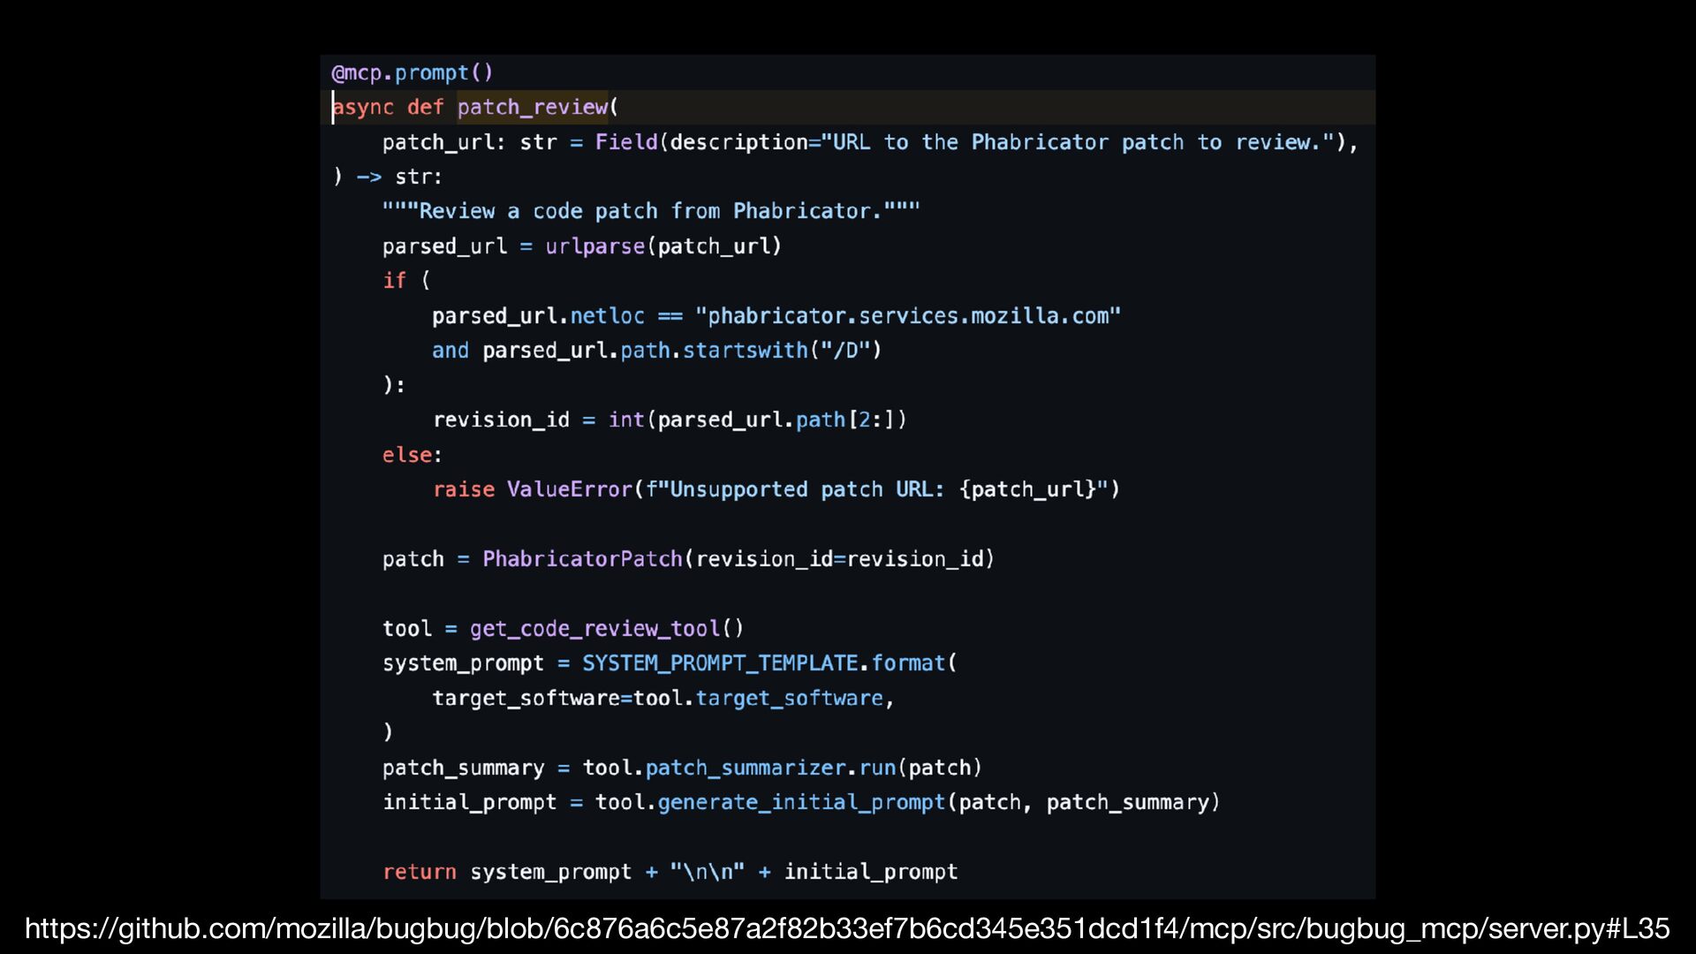The height and width of the screenshot is (954, 1696).
Task: Click the else keyword
Action: pos(407,455)
